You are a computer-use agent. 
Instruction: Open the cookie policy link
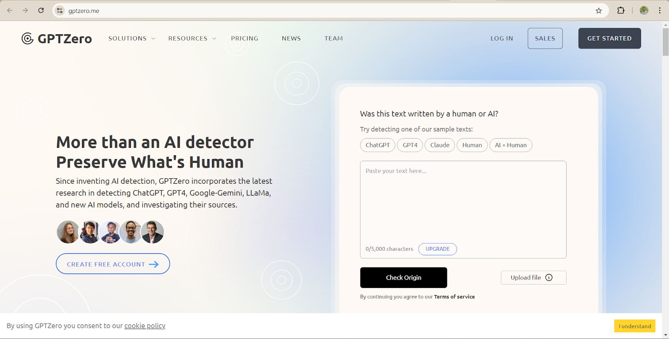tap(145, 326)
